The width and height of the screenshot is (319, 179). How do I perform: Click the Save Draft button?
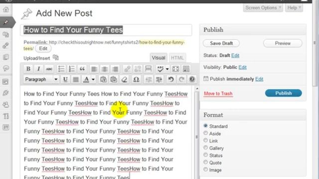tap(221, 43)
